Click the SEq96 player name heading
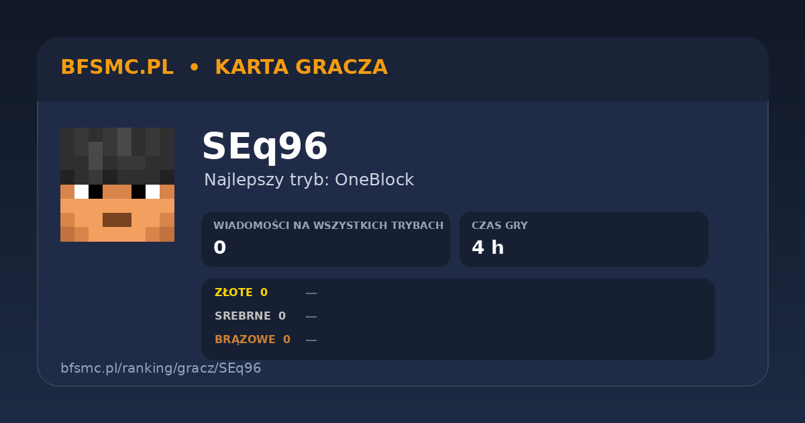Screen dimensions: 805x423 pyautogui.click(x=264, y=147)
